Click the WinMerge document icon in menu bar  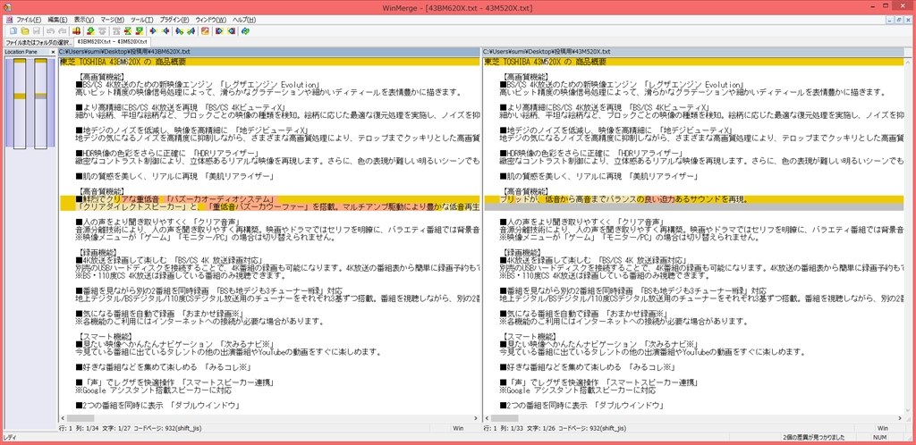pos(9,20)
